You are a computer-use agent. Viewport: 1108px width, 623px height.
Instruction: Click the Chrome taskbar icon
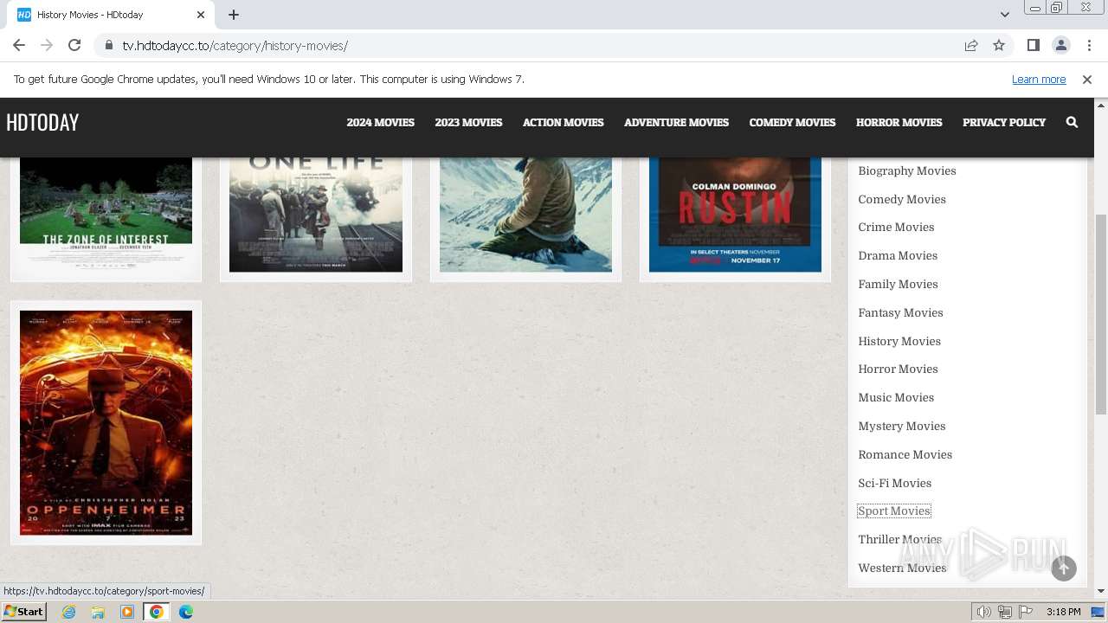click(157, 612)
